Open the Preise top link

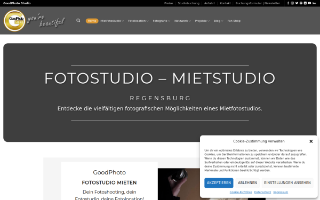tap(169, 3)
